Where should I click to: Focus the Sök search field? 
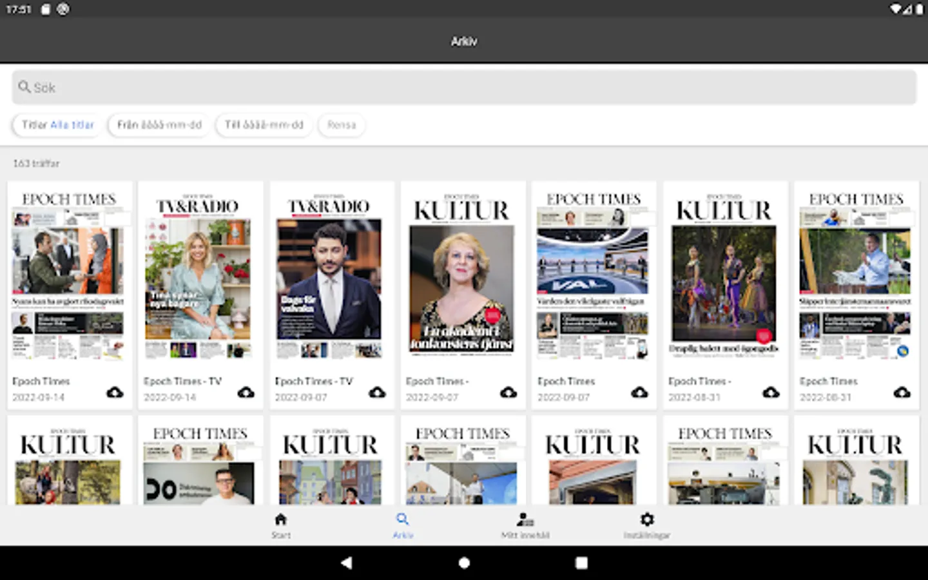click(464, 88)
